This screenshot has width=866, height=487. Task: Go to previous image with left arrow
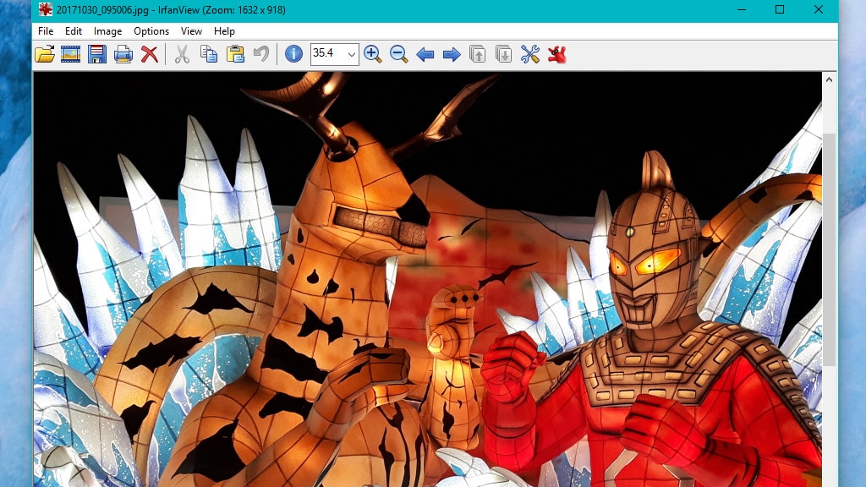425,54
